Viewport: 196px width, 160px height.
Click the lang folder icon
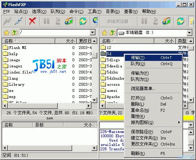[5, 78]
